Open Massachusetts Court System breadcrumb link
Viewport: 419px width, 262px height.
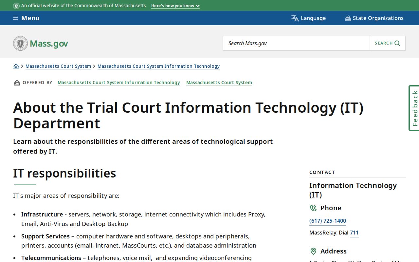tap(58, 66)
